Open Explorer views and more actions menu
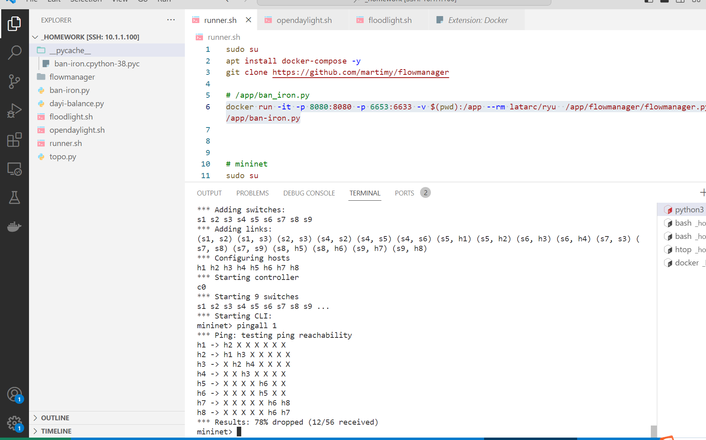This screenshot has height=440, width=706. (171, 20)
